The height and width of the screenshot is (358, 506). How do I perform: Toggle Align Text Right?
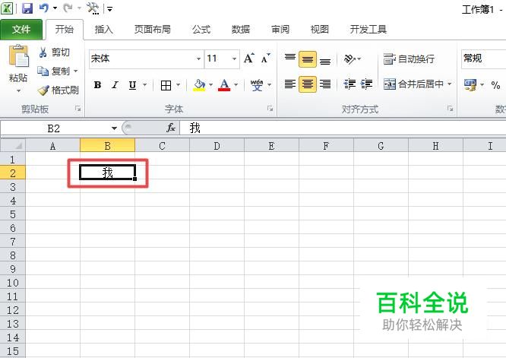[x=325, y=84]
